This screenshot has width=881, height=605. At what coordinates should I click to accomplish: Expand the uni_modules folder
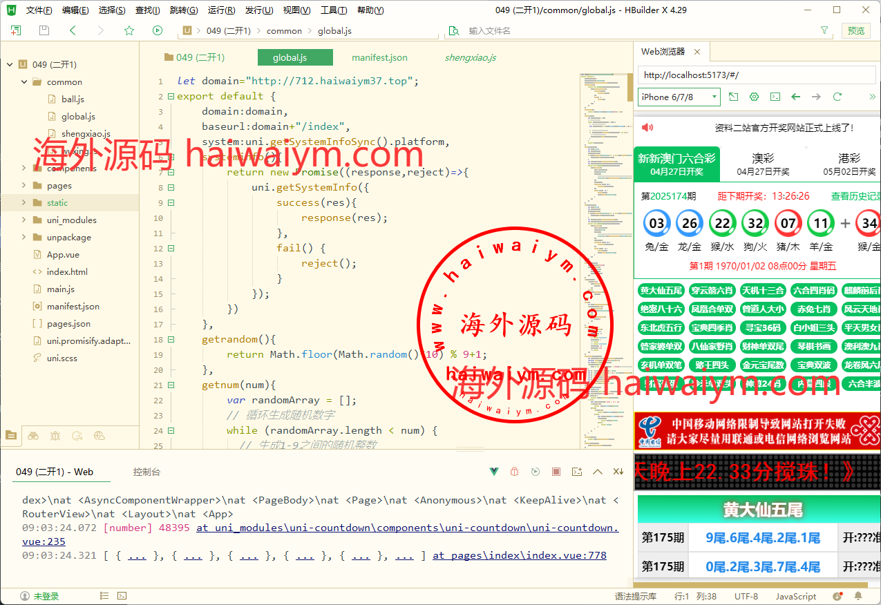click(24, 220)
